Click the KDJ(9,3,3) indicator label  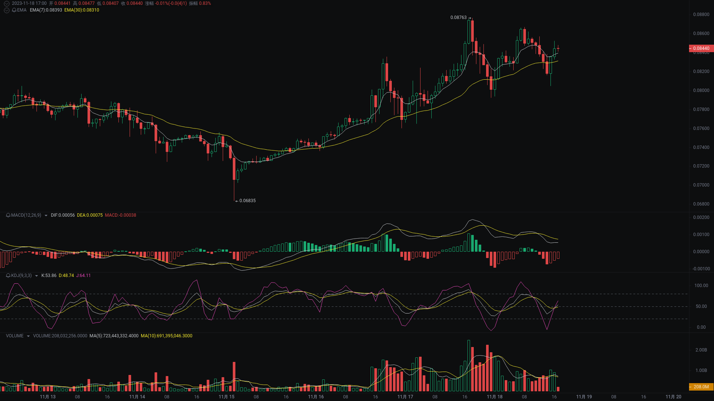tap(21, 276)
